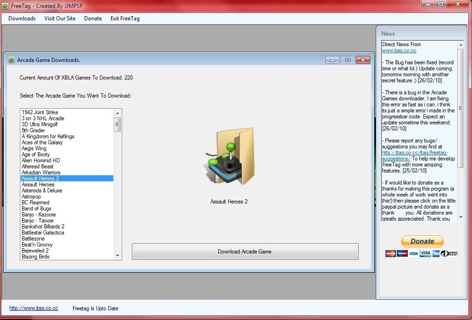Viewport: 472px width, 320px height.
Task: Select 5th Grader in game list
Action: pyautogui.click(x=67, y=130)
